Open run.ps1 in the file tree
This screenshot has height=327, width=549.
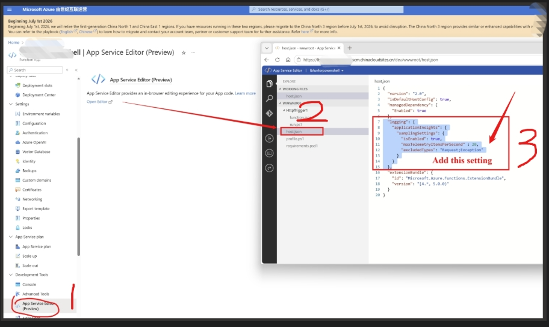point(296,125)
